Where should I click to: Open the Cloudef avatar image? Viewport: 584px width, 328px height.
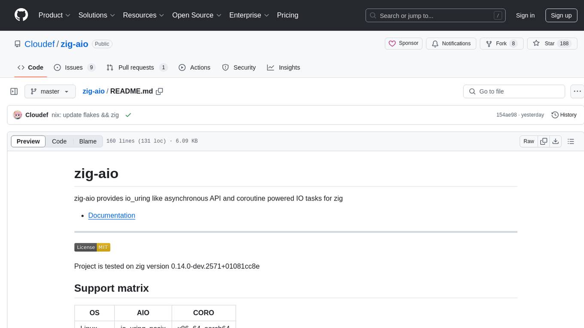[x=18, y=115]
